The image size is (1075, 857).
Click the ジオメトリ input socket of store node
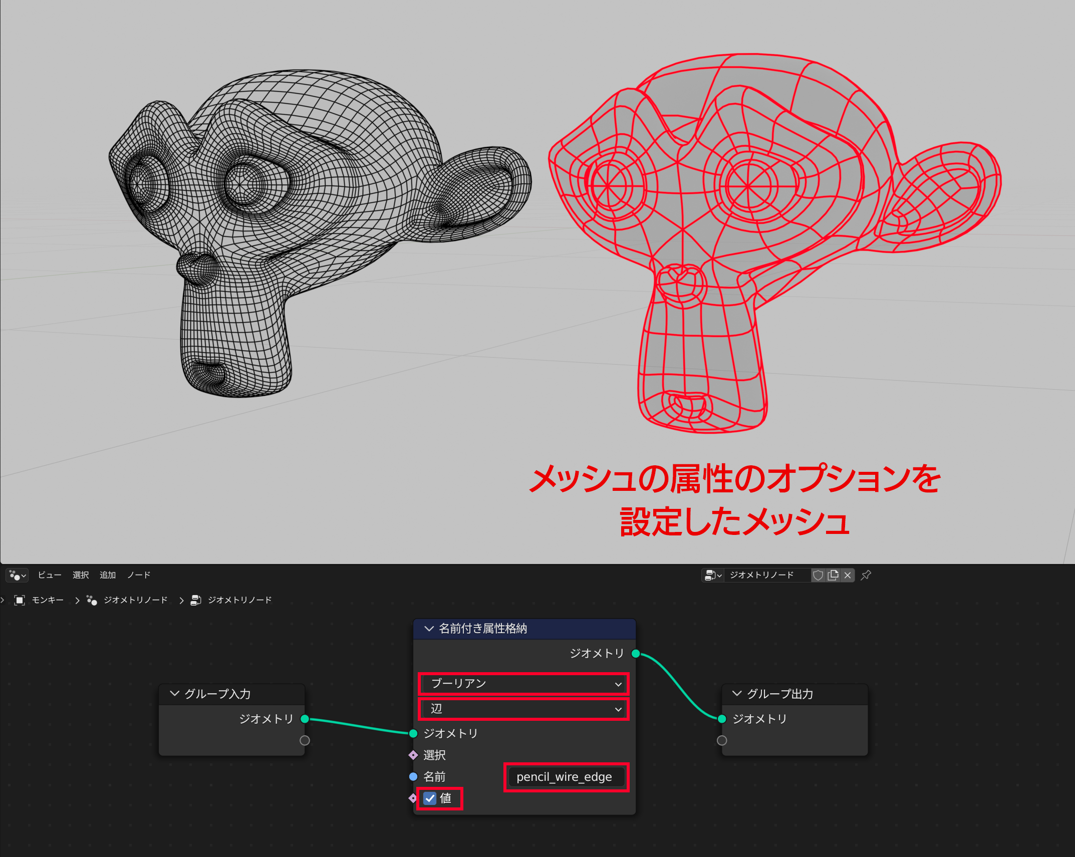pos(413,733)
